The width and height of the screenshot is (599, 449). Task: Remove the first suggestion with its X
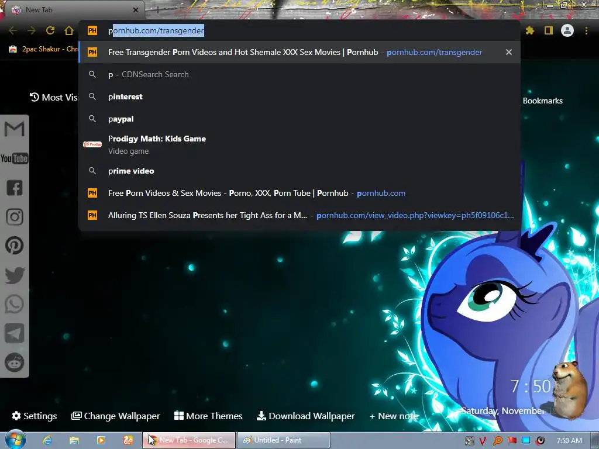click(508, 52)
